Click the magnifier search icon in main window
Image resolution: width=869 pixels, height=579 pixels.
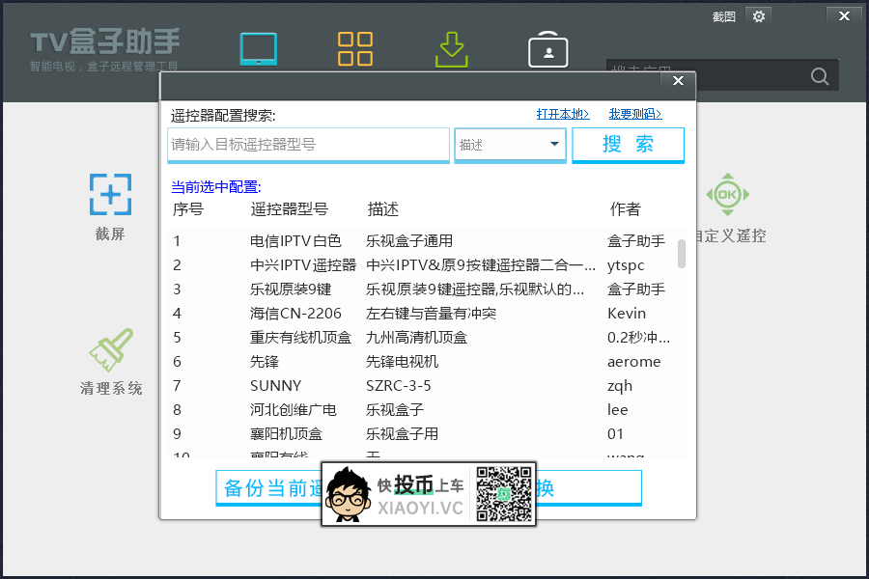click(820, 76)
